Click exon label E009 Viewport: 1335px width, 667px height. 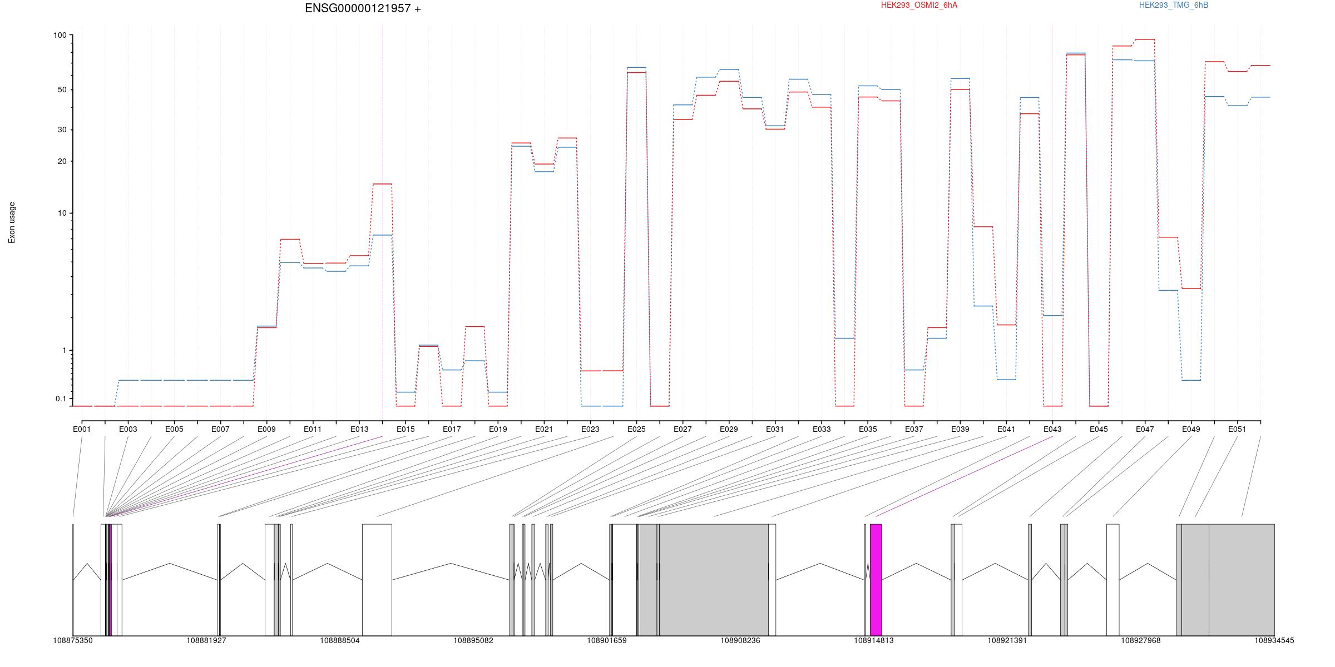pyautogui.click(x=266, y=429)
